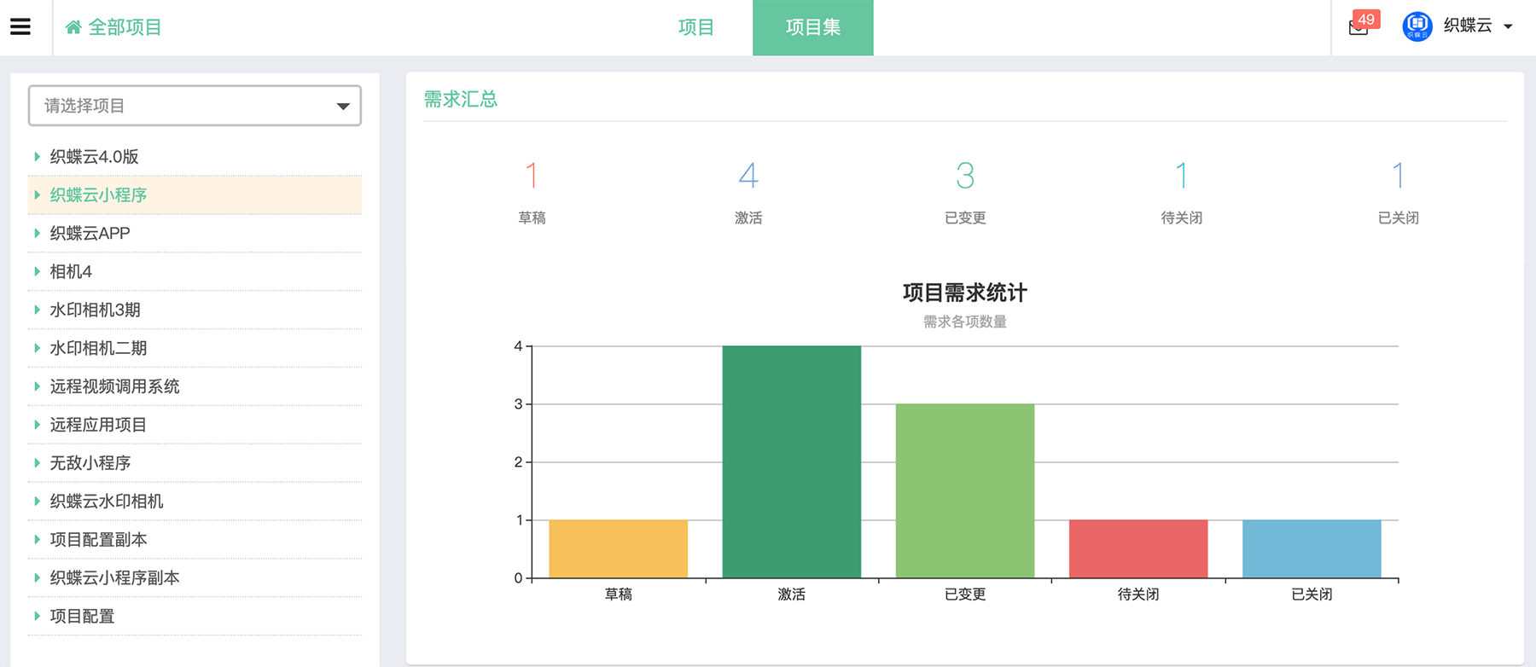Select the 水印相机二期 project

(x=98, y=348)
